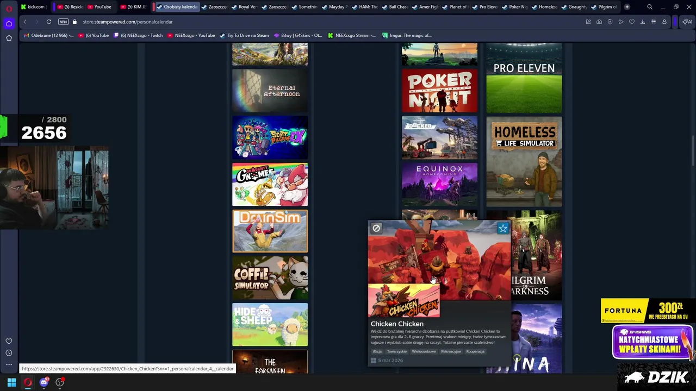Screen dimensions: 696x391
Task: Toggle the VPN badge in address bar
Action: point(63,22)
